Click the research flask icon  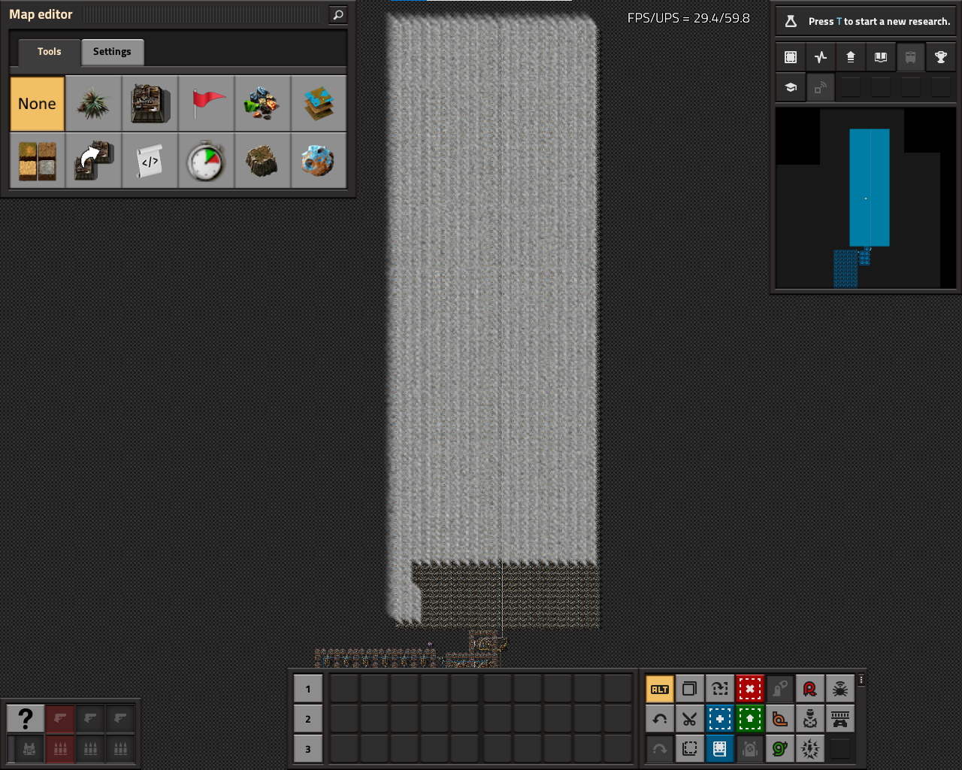pyautogui.click(x=791, y=21)
